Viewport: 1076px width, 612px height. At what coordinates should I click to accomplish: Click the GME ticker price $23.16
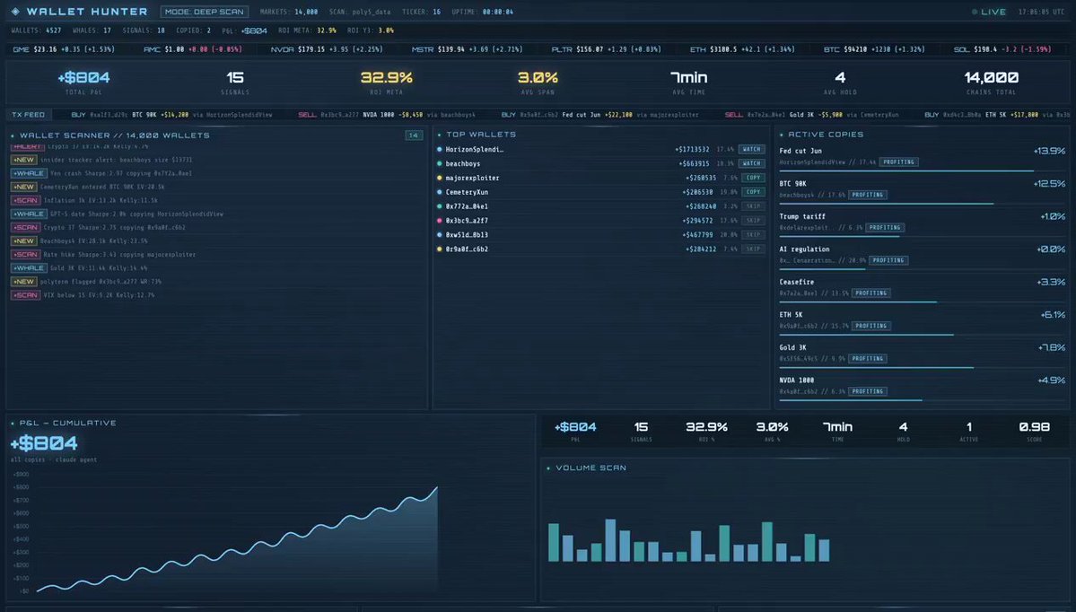pos(45,49)
